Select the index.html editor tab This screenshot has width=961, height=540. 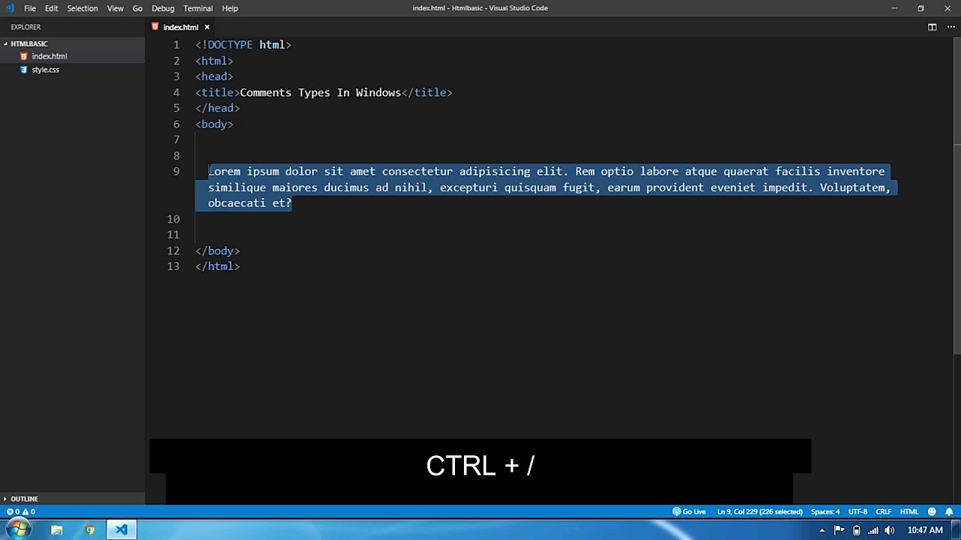[180, 27]
